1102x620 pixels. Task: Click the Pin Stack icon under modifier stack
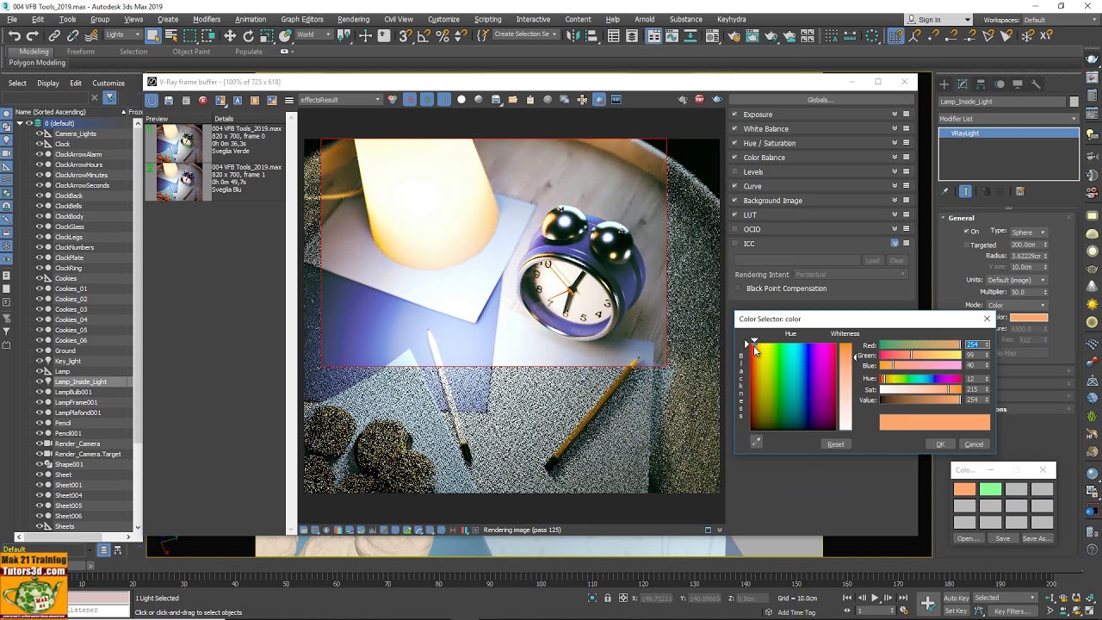[x=945, y=191]
